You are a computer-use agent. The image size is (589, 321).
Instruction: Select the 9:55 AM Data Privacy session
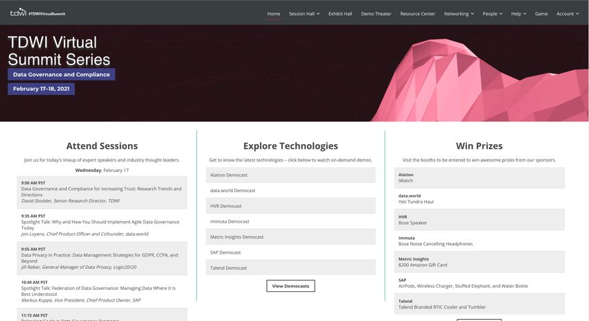coord(102,258)
